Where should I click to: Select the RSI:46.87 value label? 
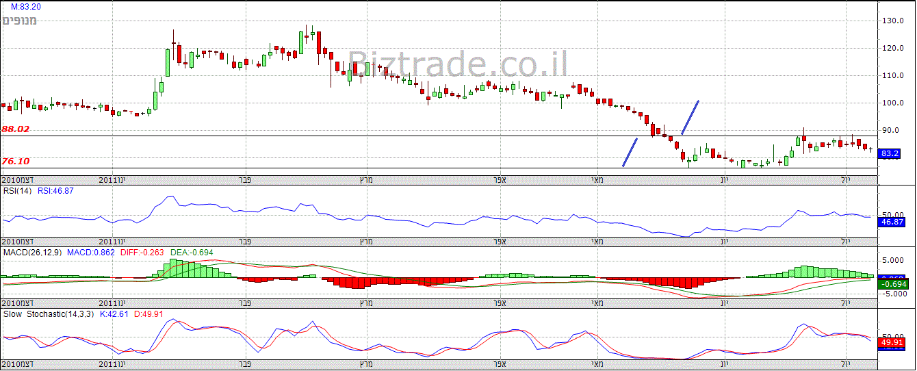tap(55, 191)
